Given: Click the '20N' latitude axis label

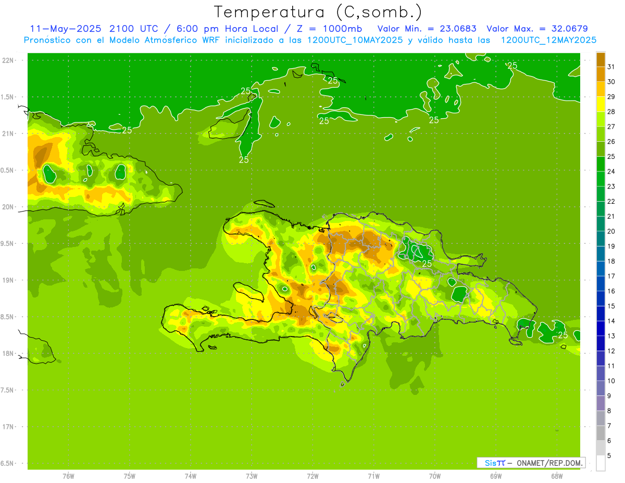Looking at the screenshot, I should click(8, 207).
